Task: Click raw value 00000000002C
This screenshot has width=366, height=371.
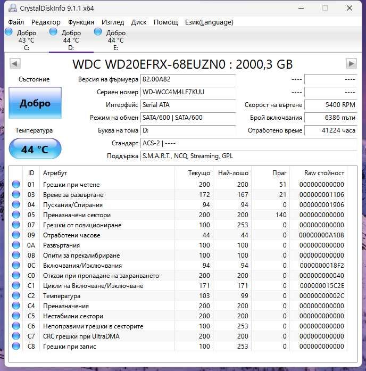Action: (321, 296)
